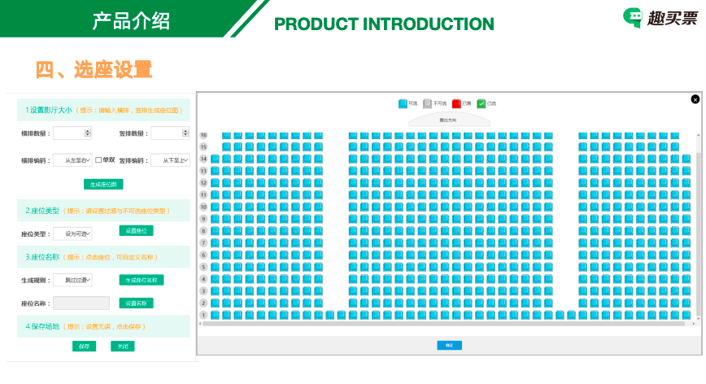Close the seat map dialog with X icon

[x=695, y=99]
